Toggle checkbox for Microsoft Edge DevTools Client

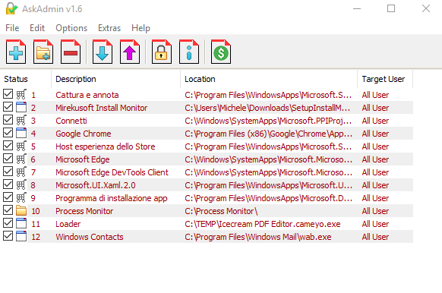(x=8, y=172)
